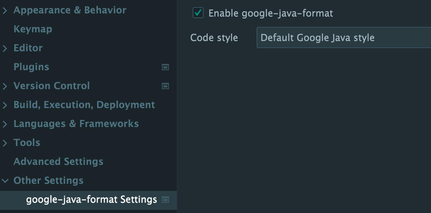Expand the Editor section arrow

pyautogui.click(x=5, y=49)
